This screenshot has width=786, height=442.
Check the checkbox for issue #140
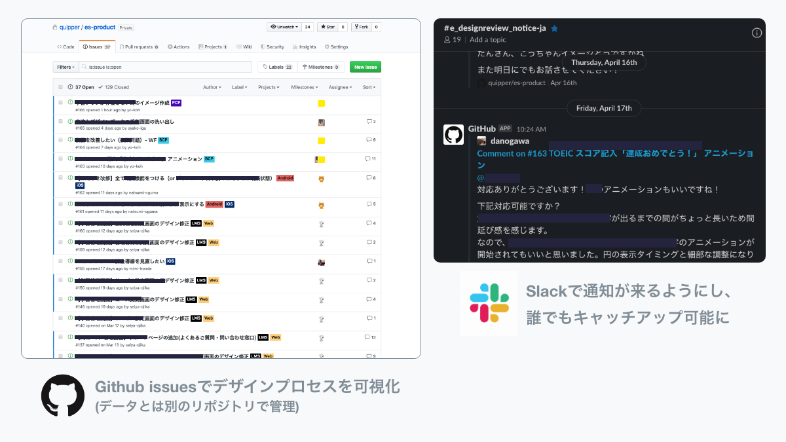point(61,318)
